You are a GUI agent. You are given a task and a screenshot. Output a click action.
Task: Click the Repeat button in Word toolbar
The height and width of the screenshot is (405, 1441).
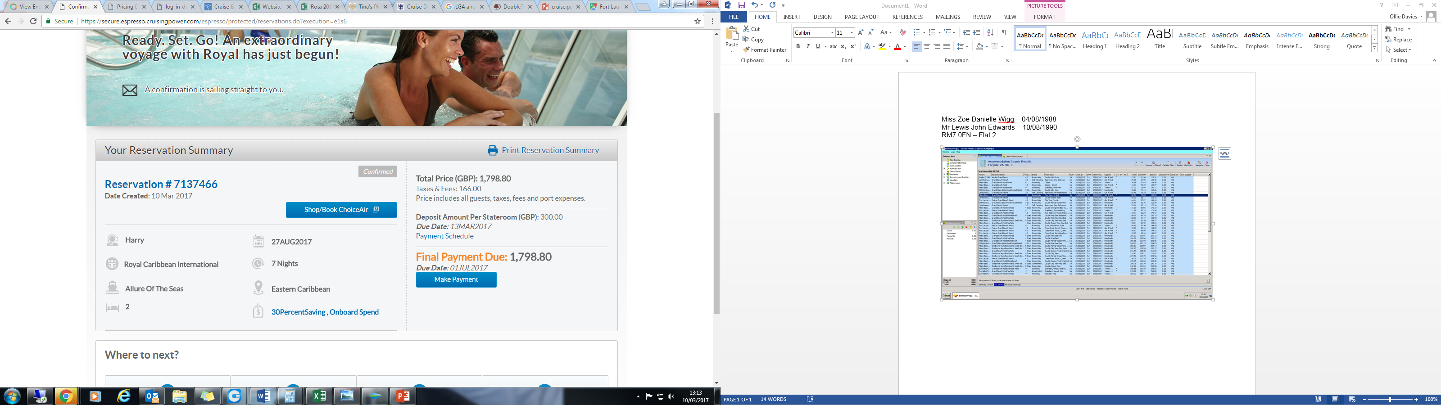(773, 5)
